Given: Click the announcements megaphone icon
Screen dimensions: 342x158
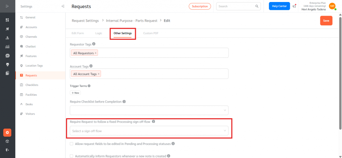Looking at the screenshot, I should [x=294, y=6].
